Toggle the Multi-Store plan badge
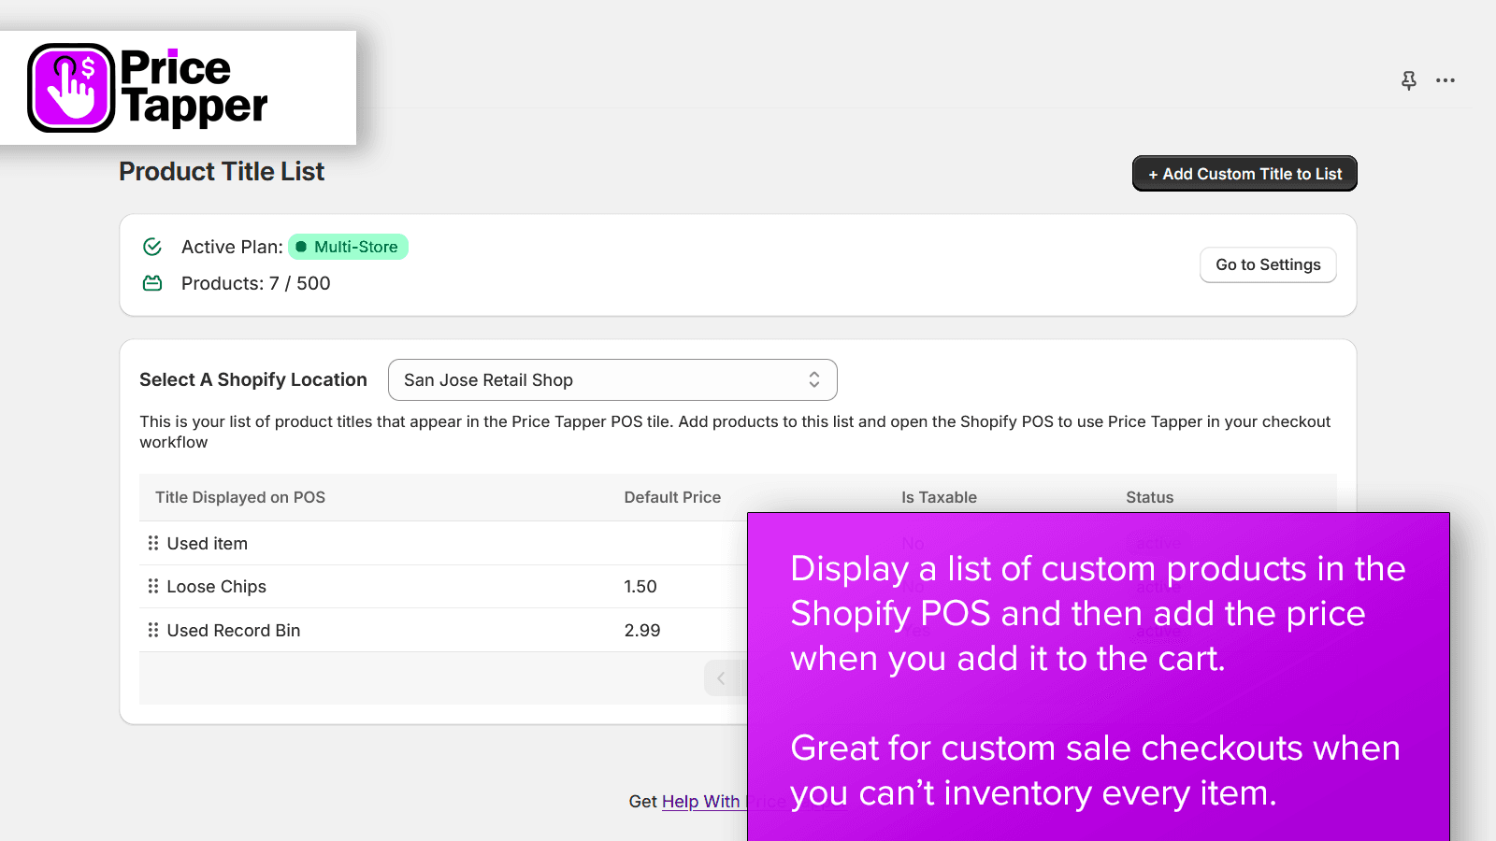This screenshot has height=841, width=1496. [x=348, y=247]
